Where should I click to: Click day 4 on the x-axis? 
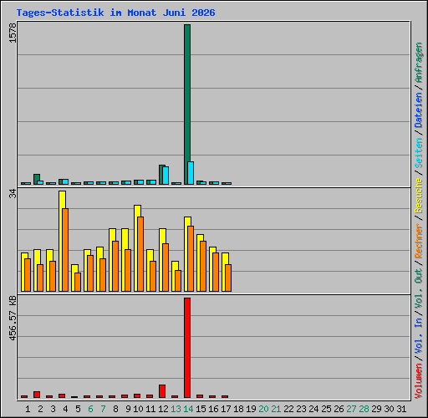(65, 409)
